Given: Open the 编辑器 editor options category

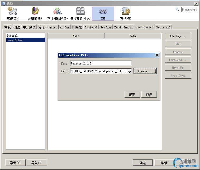Looking at the screenshot, I should click(35, 13).
